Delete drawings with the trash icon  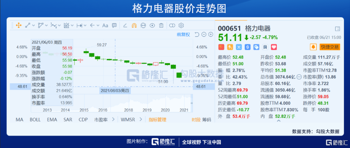(x=161, y=26)
